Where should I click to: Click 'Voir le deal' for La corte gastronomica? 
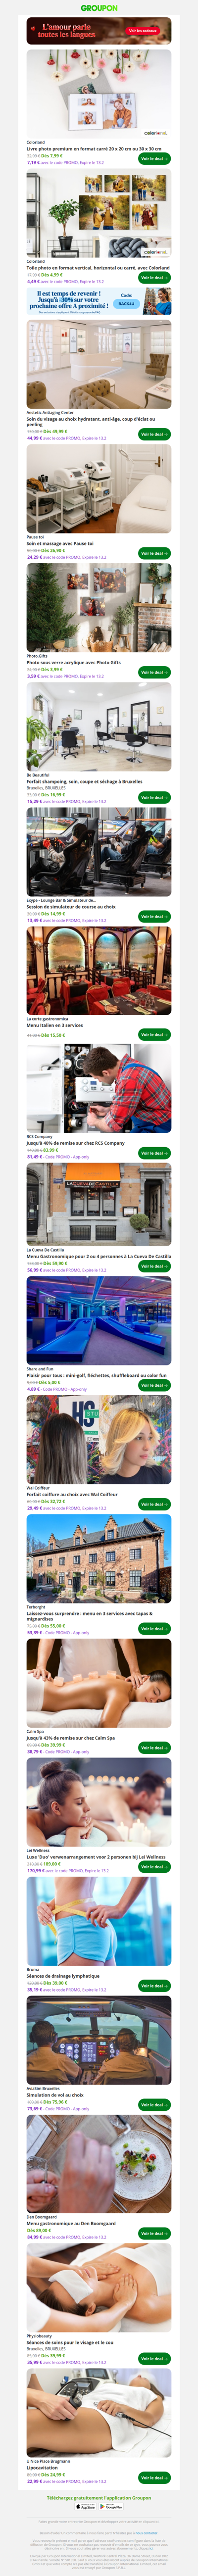point(154,1035)
